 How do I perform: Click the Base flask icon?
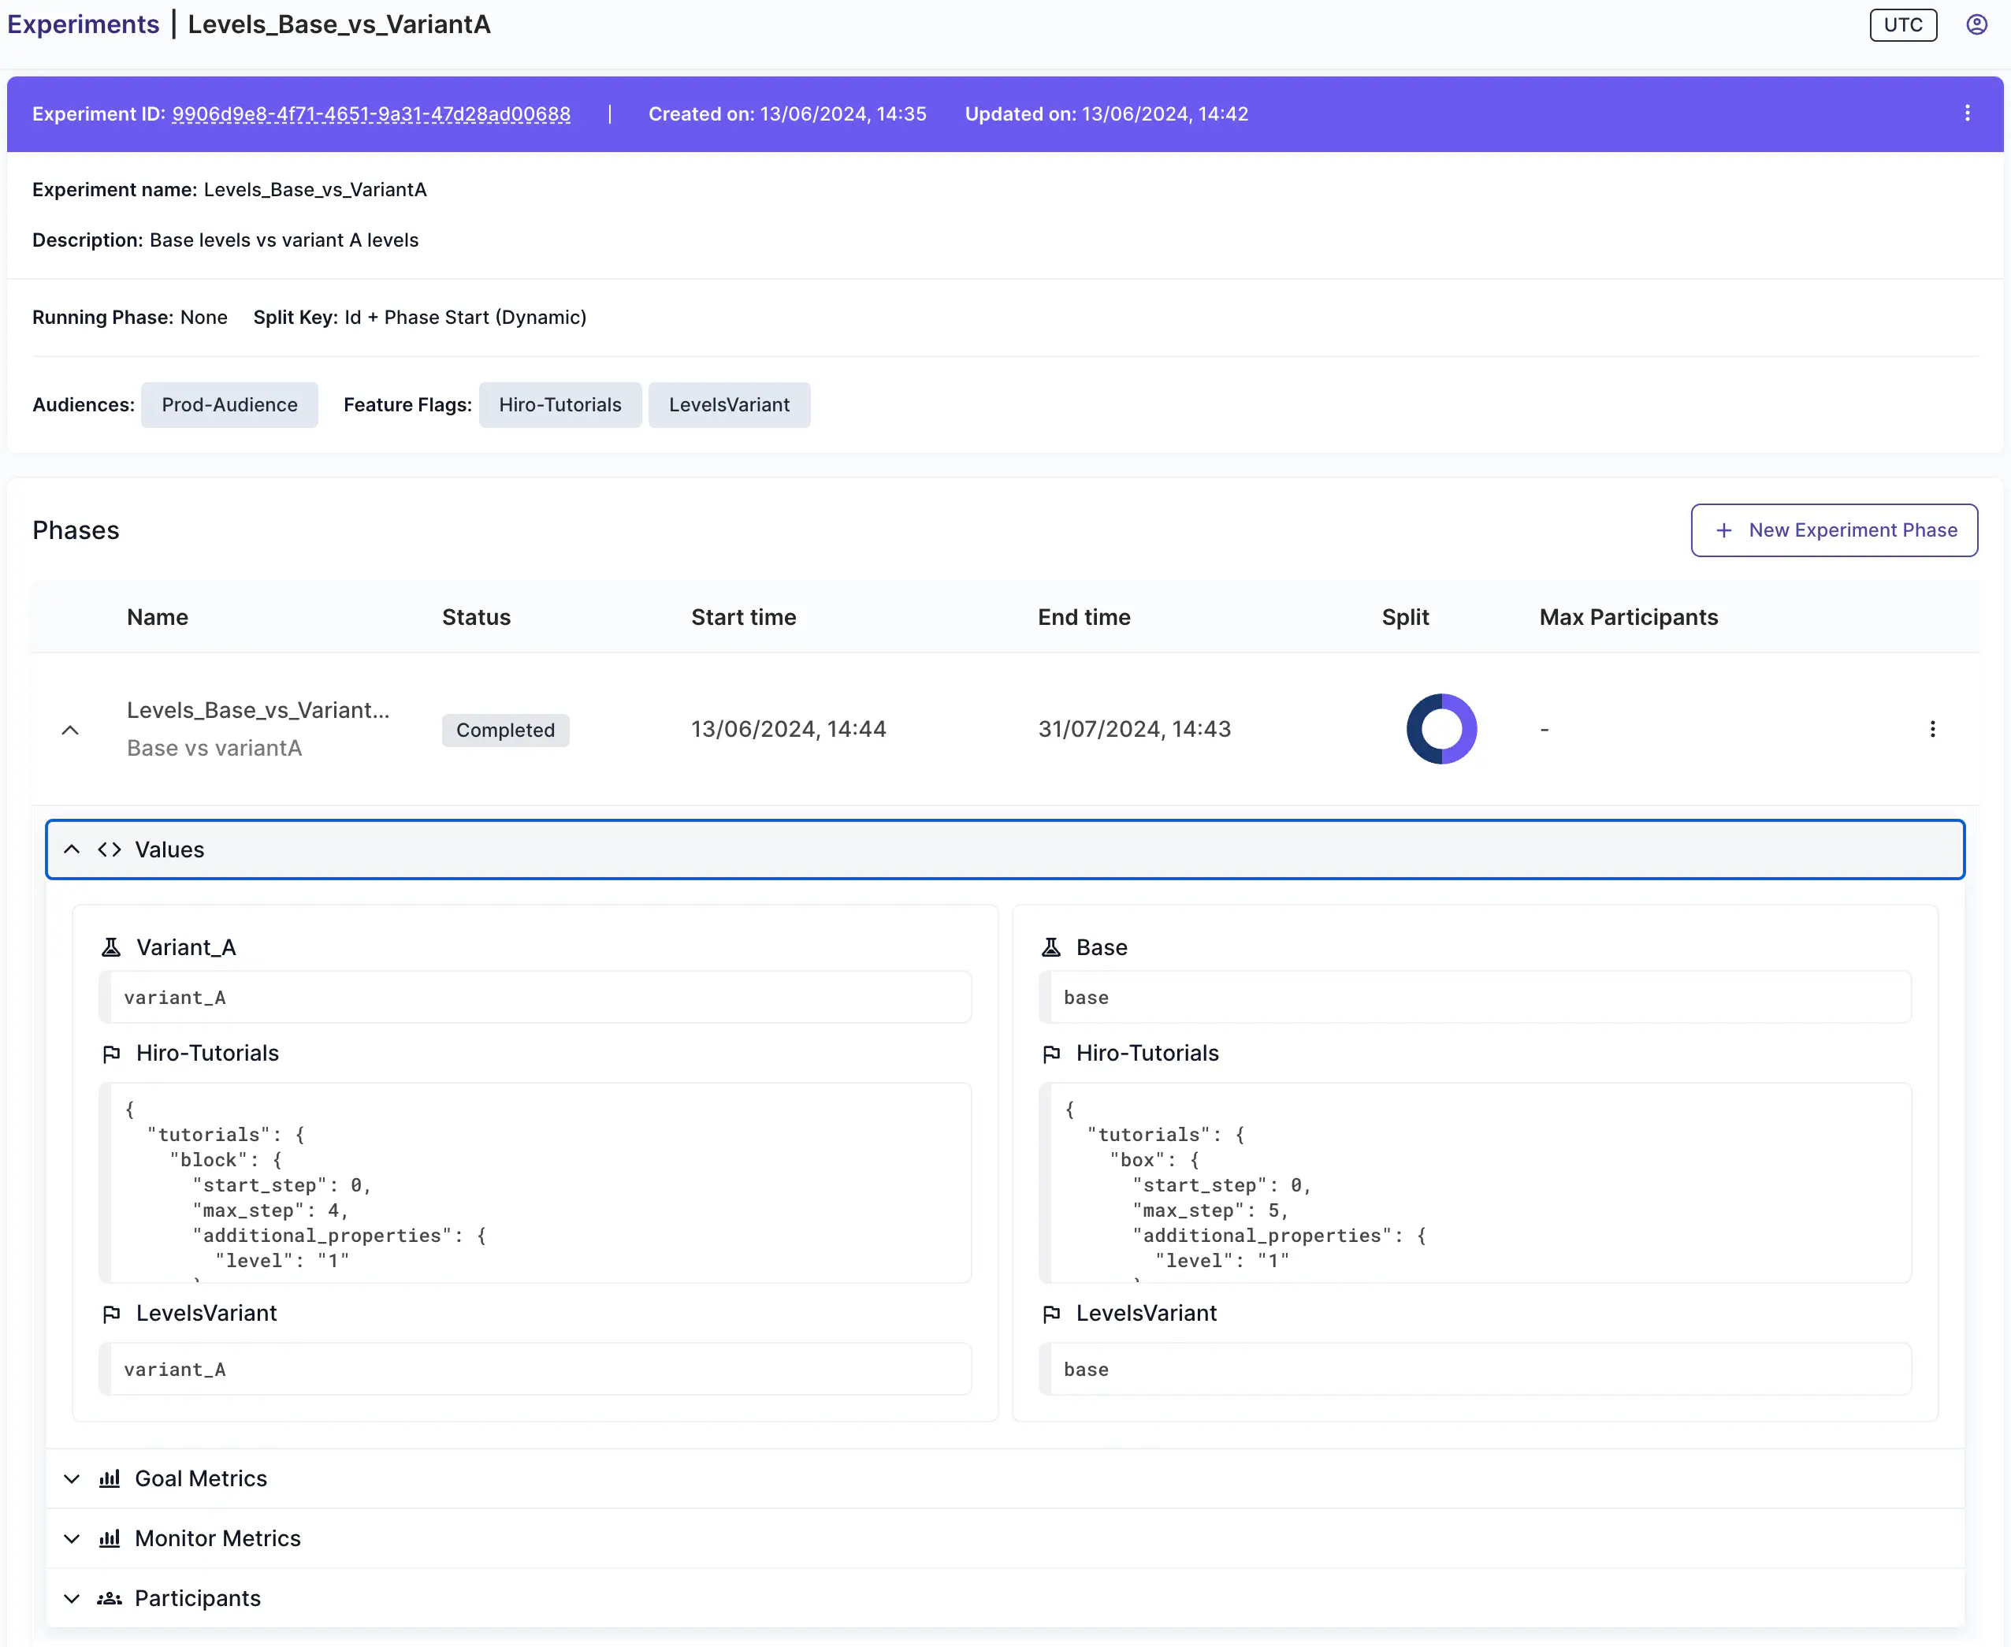1051,947
